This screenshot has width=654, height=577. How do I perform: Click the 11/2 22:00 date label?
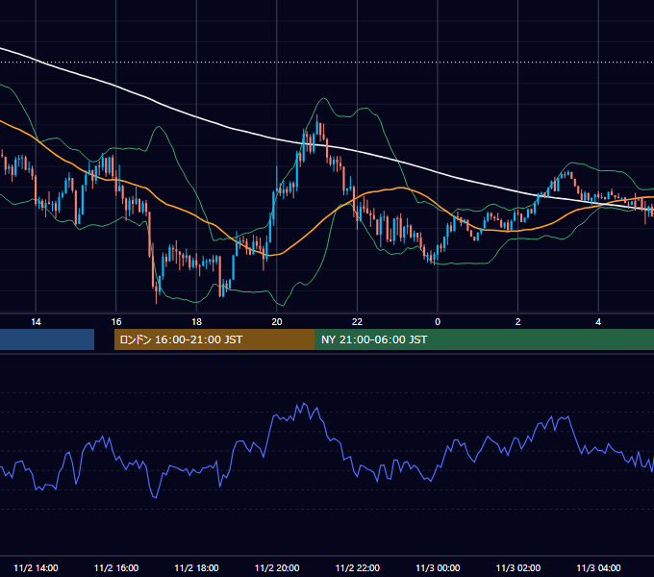pos(358,567)
